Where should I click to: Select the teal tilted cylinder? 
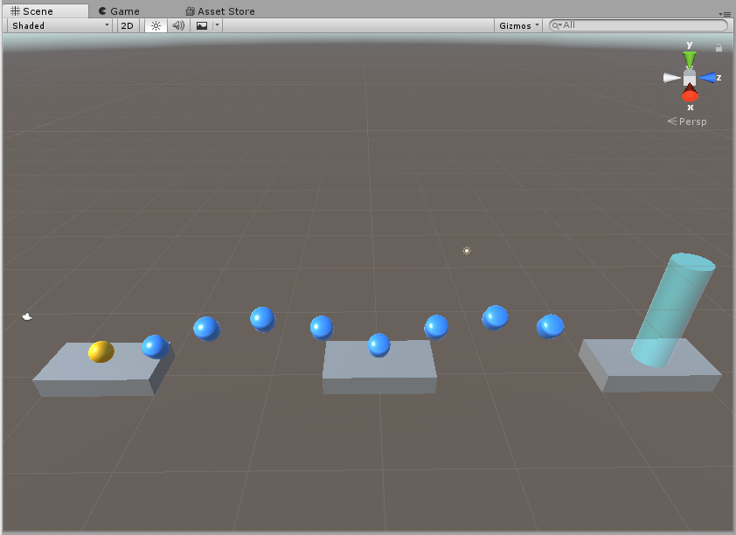coord(673,310)
